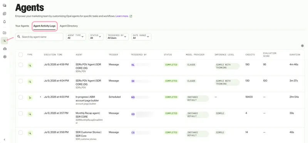Select checkbox for ABM account page builder row
308x143 pixels.
[x=21, y=97]
